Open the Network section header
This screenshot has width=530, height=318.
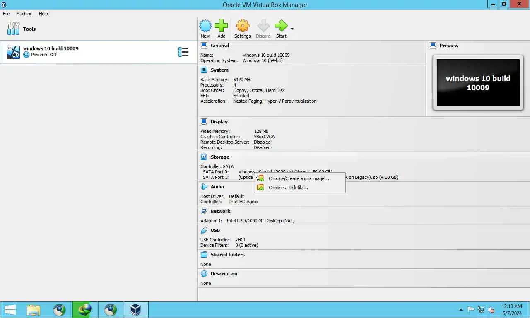coord(220,211)
